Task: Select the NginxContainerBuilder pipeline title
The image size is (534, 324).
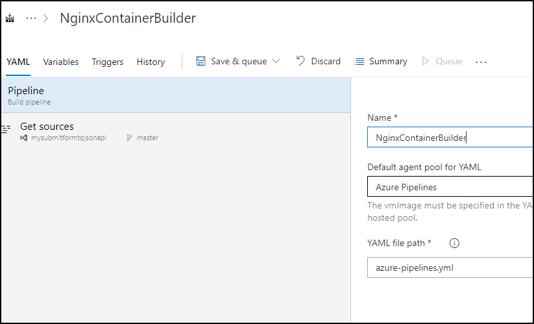Action: [x=128, y=18]
